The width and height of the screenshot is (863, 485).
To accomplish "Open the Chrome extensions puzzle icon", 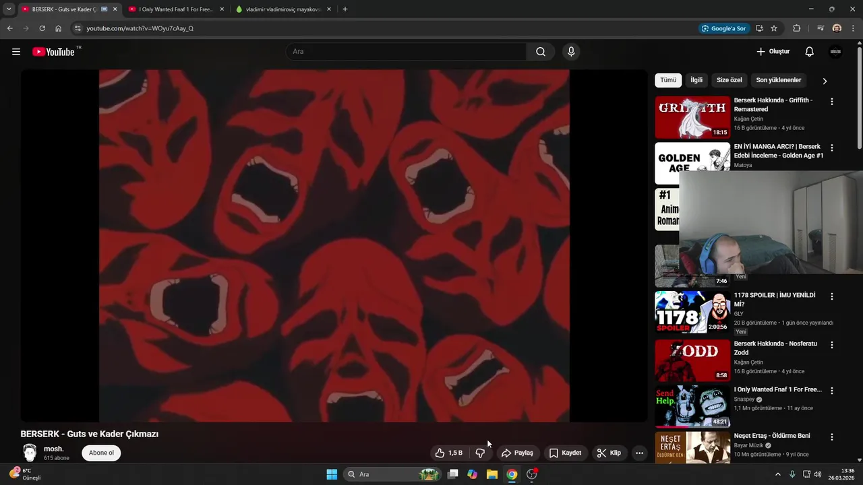I will (x=796, y=28).
